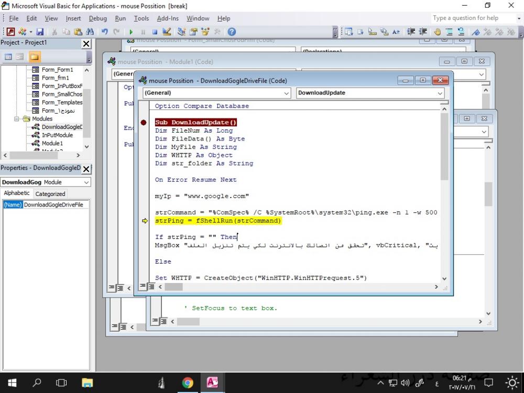Outdent selected code with Outdent icon
The width and height of the screenshot is (524, 393).
(x=423, y=32)
